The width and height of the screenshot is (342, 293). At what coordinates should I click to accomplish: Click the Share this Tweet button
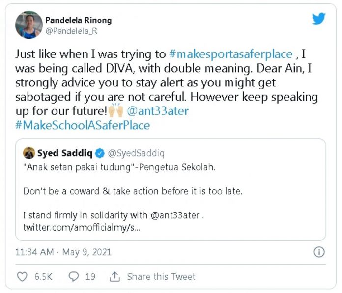(161, 277)
